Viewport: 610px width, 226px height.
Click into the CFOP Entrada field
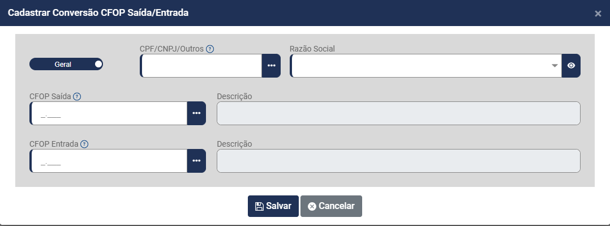[x=109, y=161]
